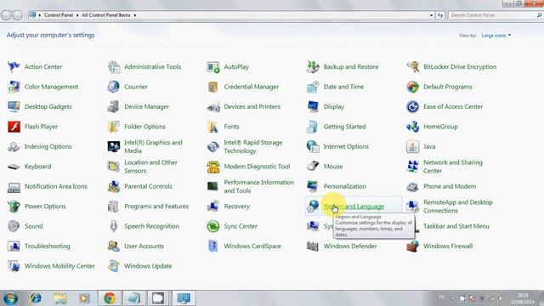Click the Mouse icon
This screenshot has width=544, height=306.
(313, 167)
